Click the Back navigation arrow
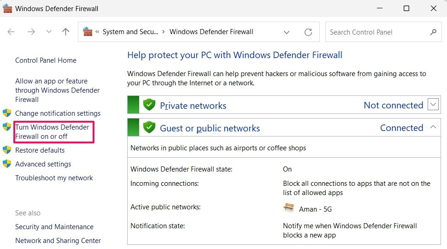 pos(11,32)
